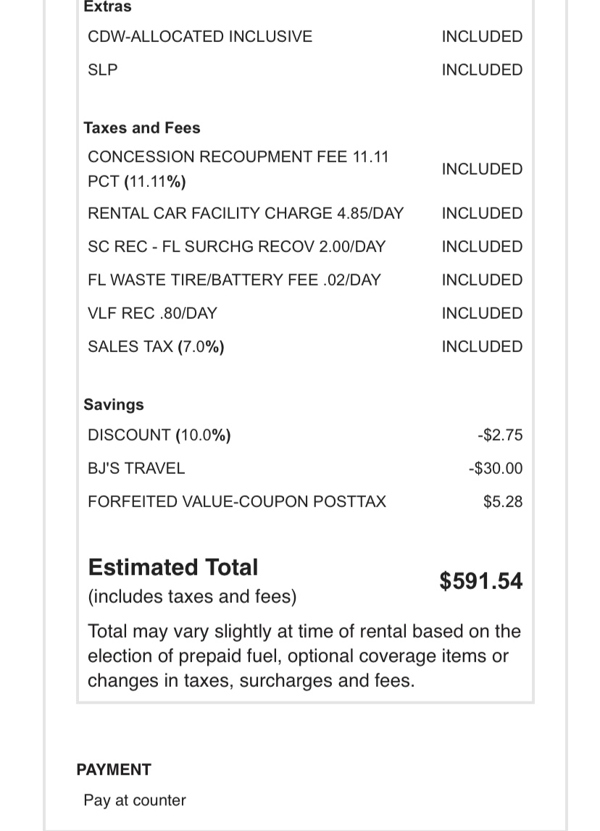Select the FL Surcharge Recovery line
Image resolution: width=600 pixels, height=831 pixels.
click(236, 246)
